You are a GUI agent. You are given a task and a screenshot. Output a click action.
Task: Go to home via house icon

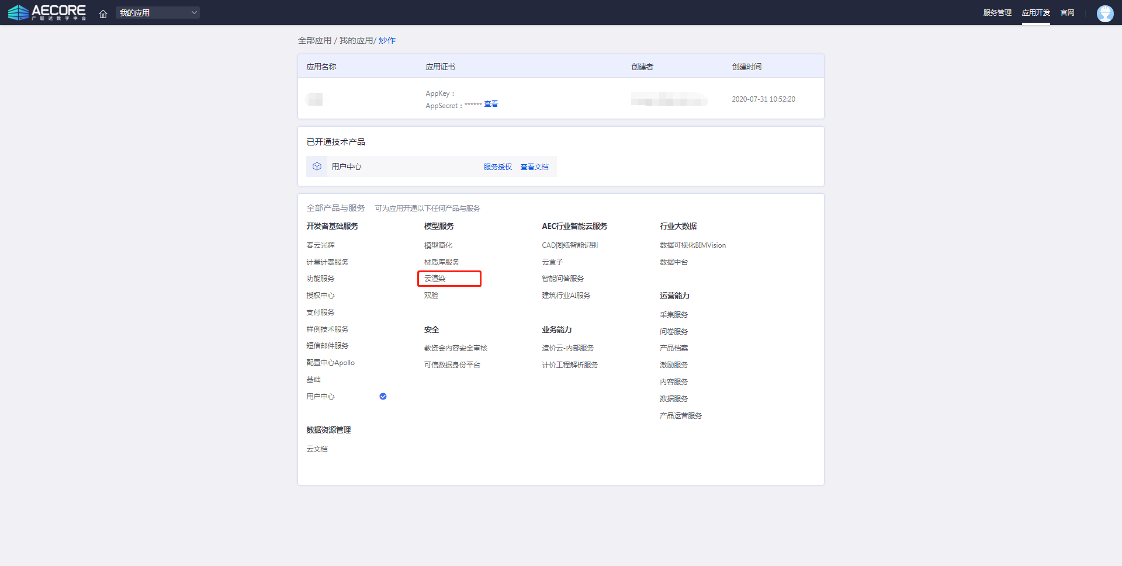coord(103,13)
